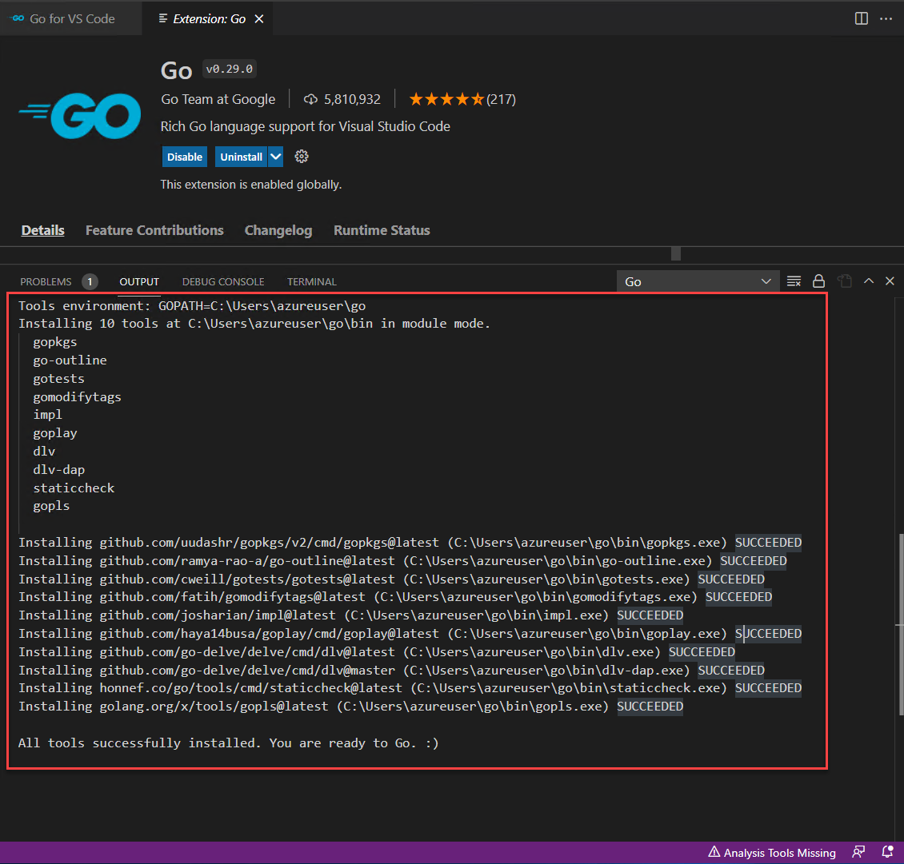Expand the Uninstall button dropdown arrow

[276, 157]
